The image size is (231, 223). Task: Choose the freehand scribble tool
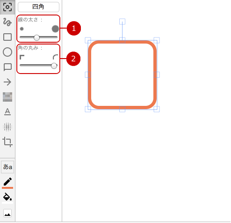[7, 22]
